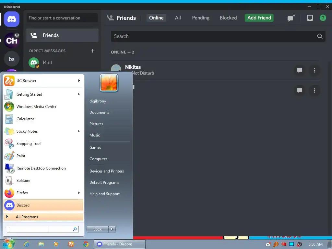Image resolution: width=332 pixels, height=249 pixels.
Task: Message Nikitas via chat bubble icon
Action: point(299,70)
